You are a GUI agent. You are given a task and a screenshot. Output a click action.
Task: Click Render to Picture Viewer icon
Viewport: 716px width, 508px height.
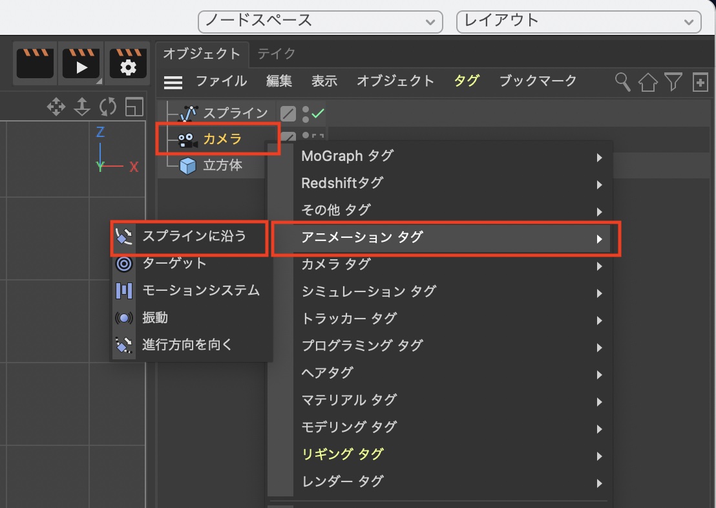pos(81,63)
